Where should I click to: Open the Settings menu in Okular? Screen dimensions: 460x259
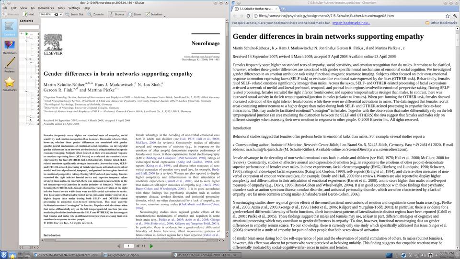(74, 8)
